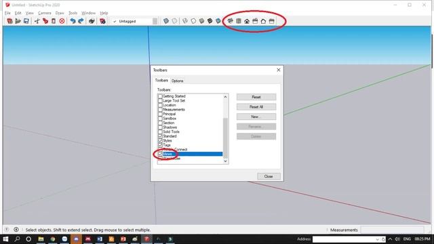The width and height of the screenshot is (434, 244).
Task: Click the Undo arrow icon
Action: pyautogui.click(x=73, y=21)
